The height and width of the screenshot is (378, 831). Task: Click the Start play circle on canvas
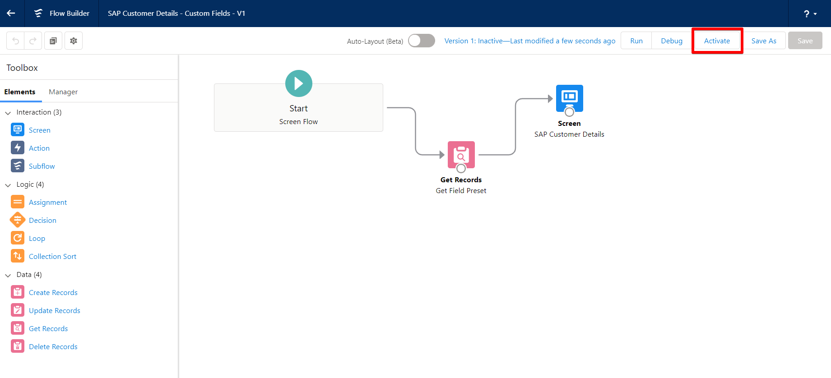pyautogui.click(x=299, y=83)
